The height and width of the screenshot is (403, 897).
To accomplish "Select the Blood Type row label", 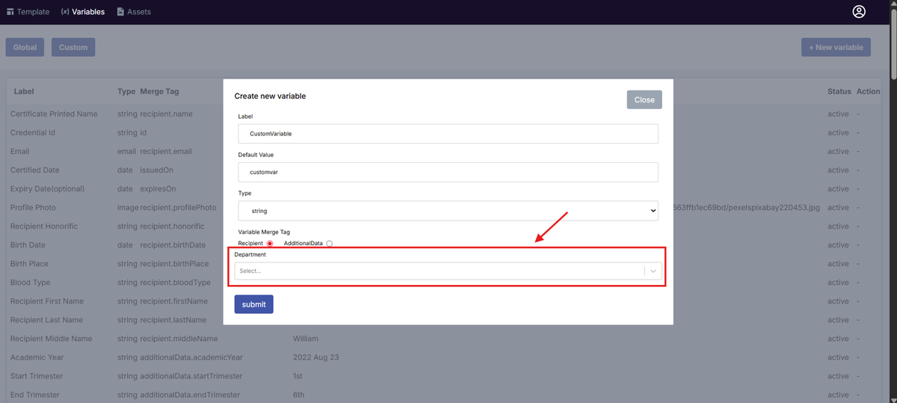I will [31, 283].
